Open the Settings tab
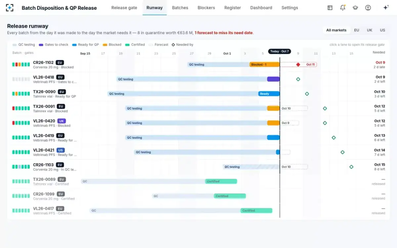 (289, 8)
